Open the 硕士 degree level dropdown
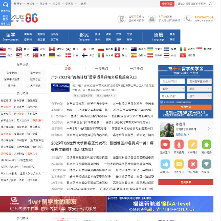 199,96
